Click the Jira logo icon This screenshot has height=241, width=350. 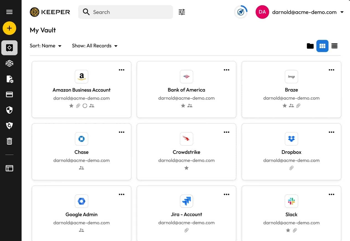[x=186, y=201]
